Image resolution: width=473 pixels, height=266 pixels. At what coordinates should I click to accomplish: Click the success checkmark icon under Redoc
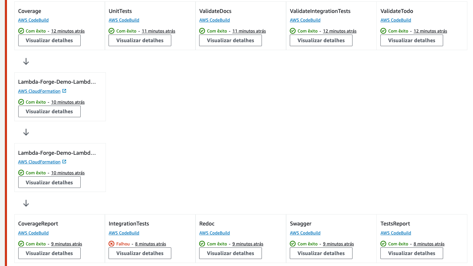[202, 244]
